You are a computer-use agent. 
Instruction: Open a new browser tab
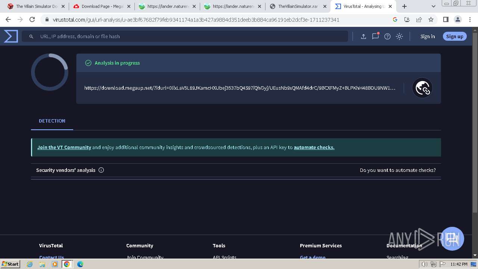[404, 6]
